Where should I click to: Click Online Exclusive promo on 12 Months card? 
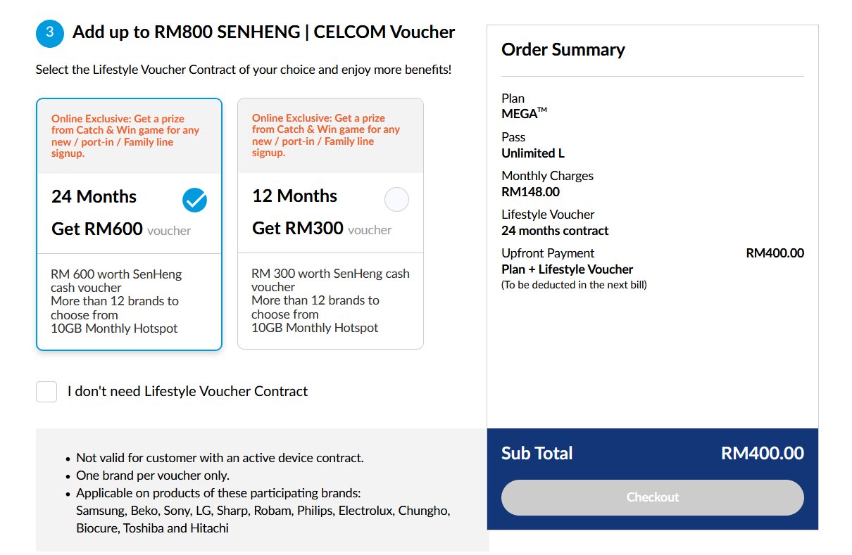[326, 136]
